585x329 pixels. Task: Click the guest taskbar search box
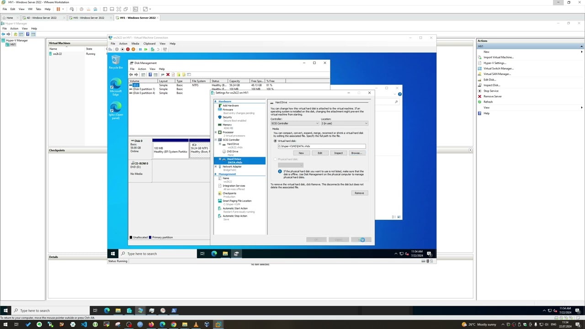[158, 254]
